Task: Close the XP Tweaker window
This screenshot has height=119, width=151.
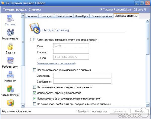Action: (x=147, y=3)
